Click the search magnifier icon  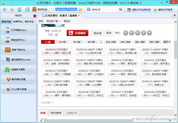pyautogui.click(x=121, y=9)
